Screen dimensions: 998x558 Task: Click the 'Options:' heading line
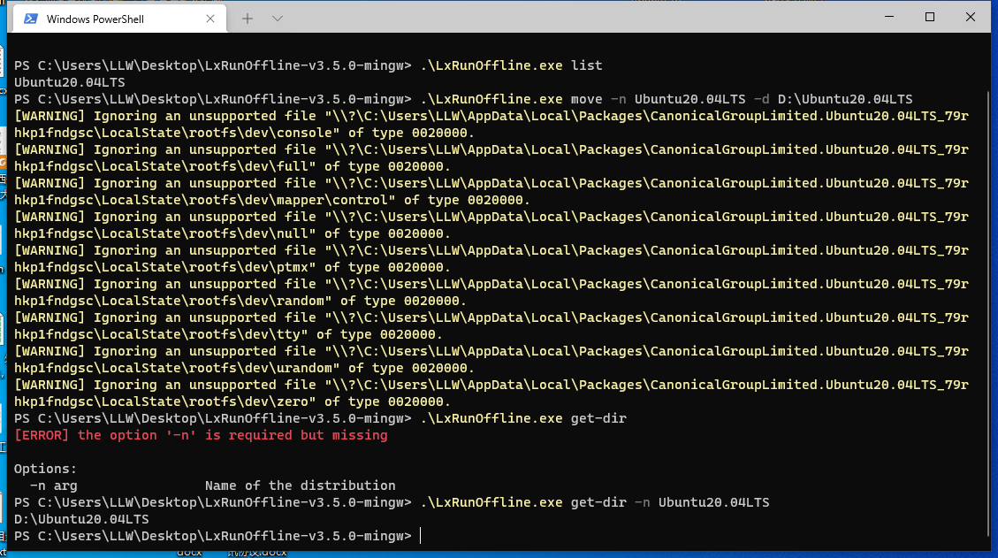(45, 469)
